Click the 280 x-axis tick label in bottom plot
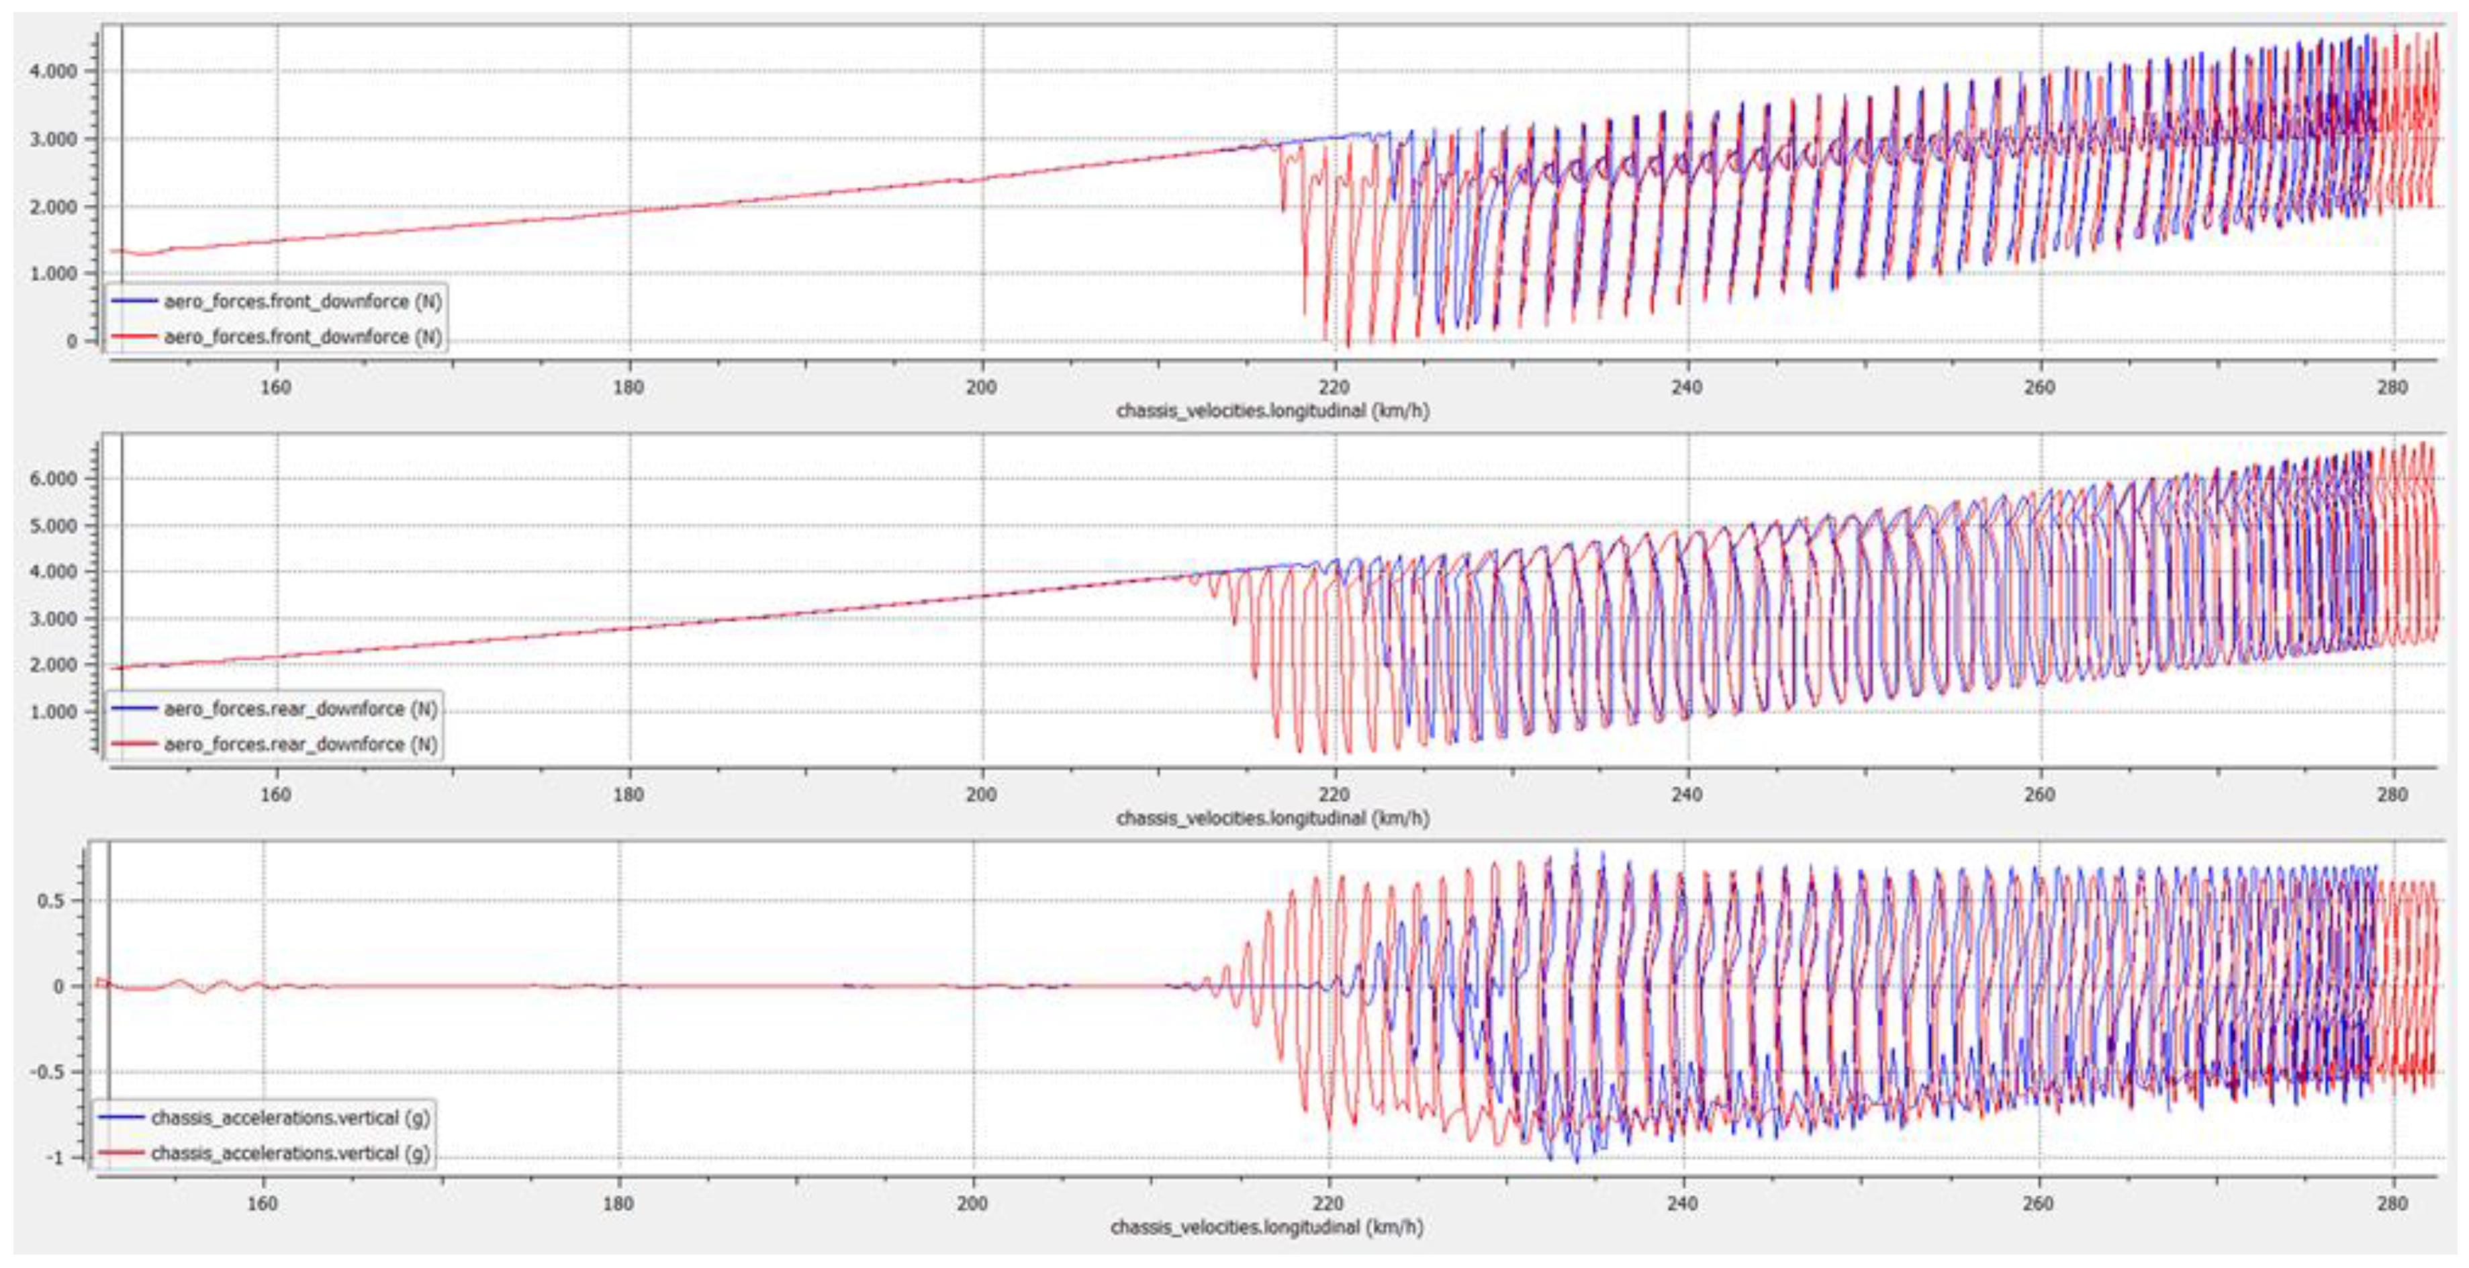The height and width of the screenshot is (1268, 2469). tap(2393, 1203)
